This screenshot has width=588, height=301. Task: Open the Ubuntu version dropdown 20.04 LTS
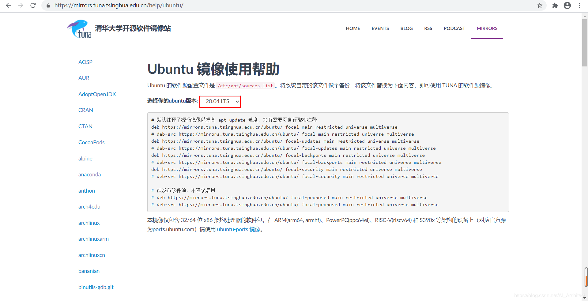(x=220, y=101)
